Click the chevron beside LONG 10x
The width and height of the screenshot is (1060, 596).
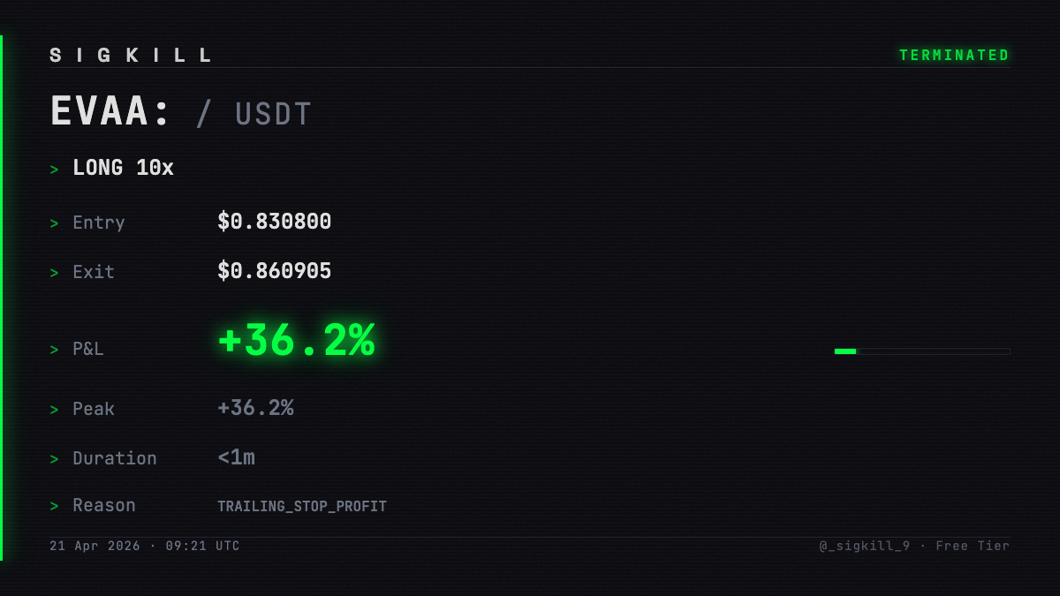[55, 169]
